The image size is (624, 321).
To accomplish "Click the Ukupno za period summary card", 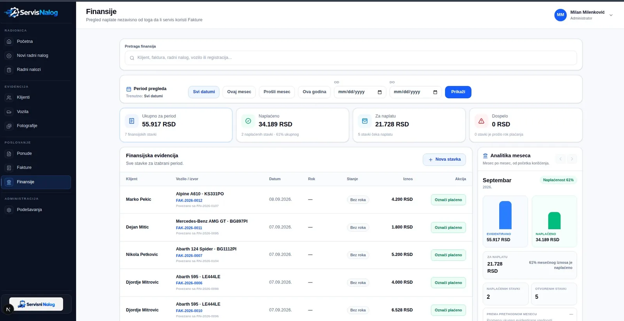I will pyautogui.click(x=176, y=125).
